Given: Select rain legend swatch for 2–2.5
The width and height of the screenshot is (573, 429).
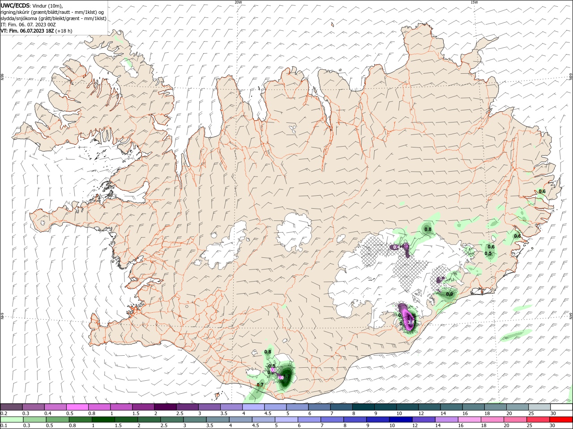Looking at the screenshot, I should pyautogui.click(x=149, y=420).
